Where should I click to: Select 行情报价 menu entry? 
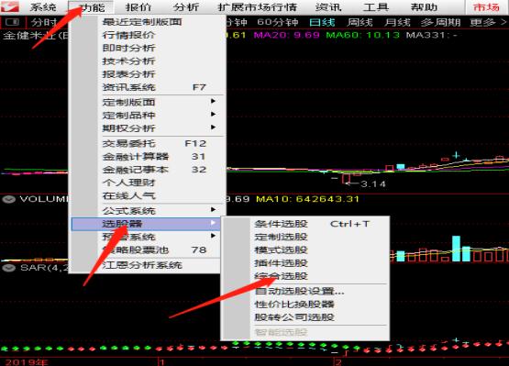(x=146, y=35)
